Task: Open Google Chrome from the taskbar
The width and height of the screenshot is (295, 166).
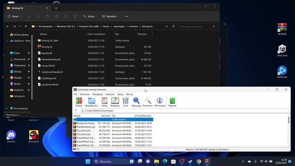Action: (199, 161)
